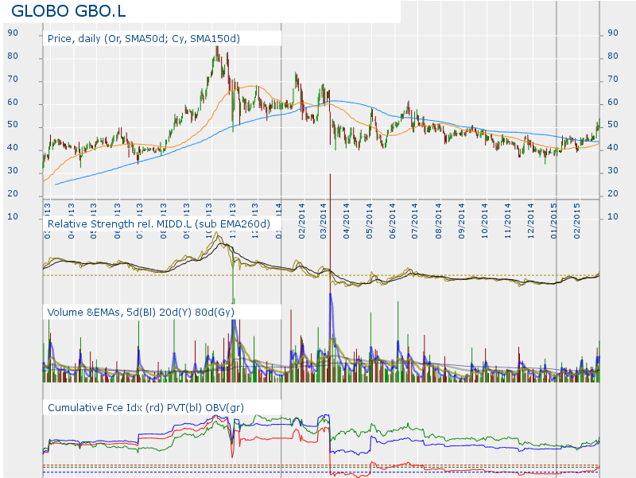This screenshot has height=478, width=636.
Task: Click the 80 value on left price axis
Action: point(13,56)
